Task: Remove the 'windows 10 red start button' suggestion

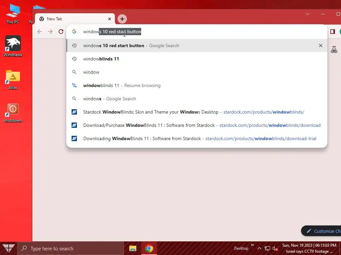Action: pyautogui.click(x=321, y=45)
